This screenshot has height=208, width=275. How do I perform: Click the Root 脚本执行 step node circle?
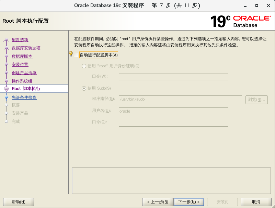[6, 89]
